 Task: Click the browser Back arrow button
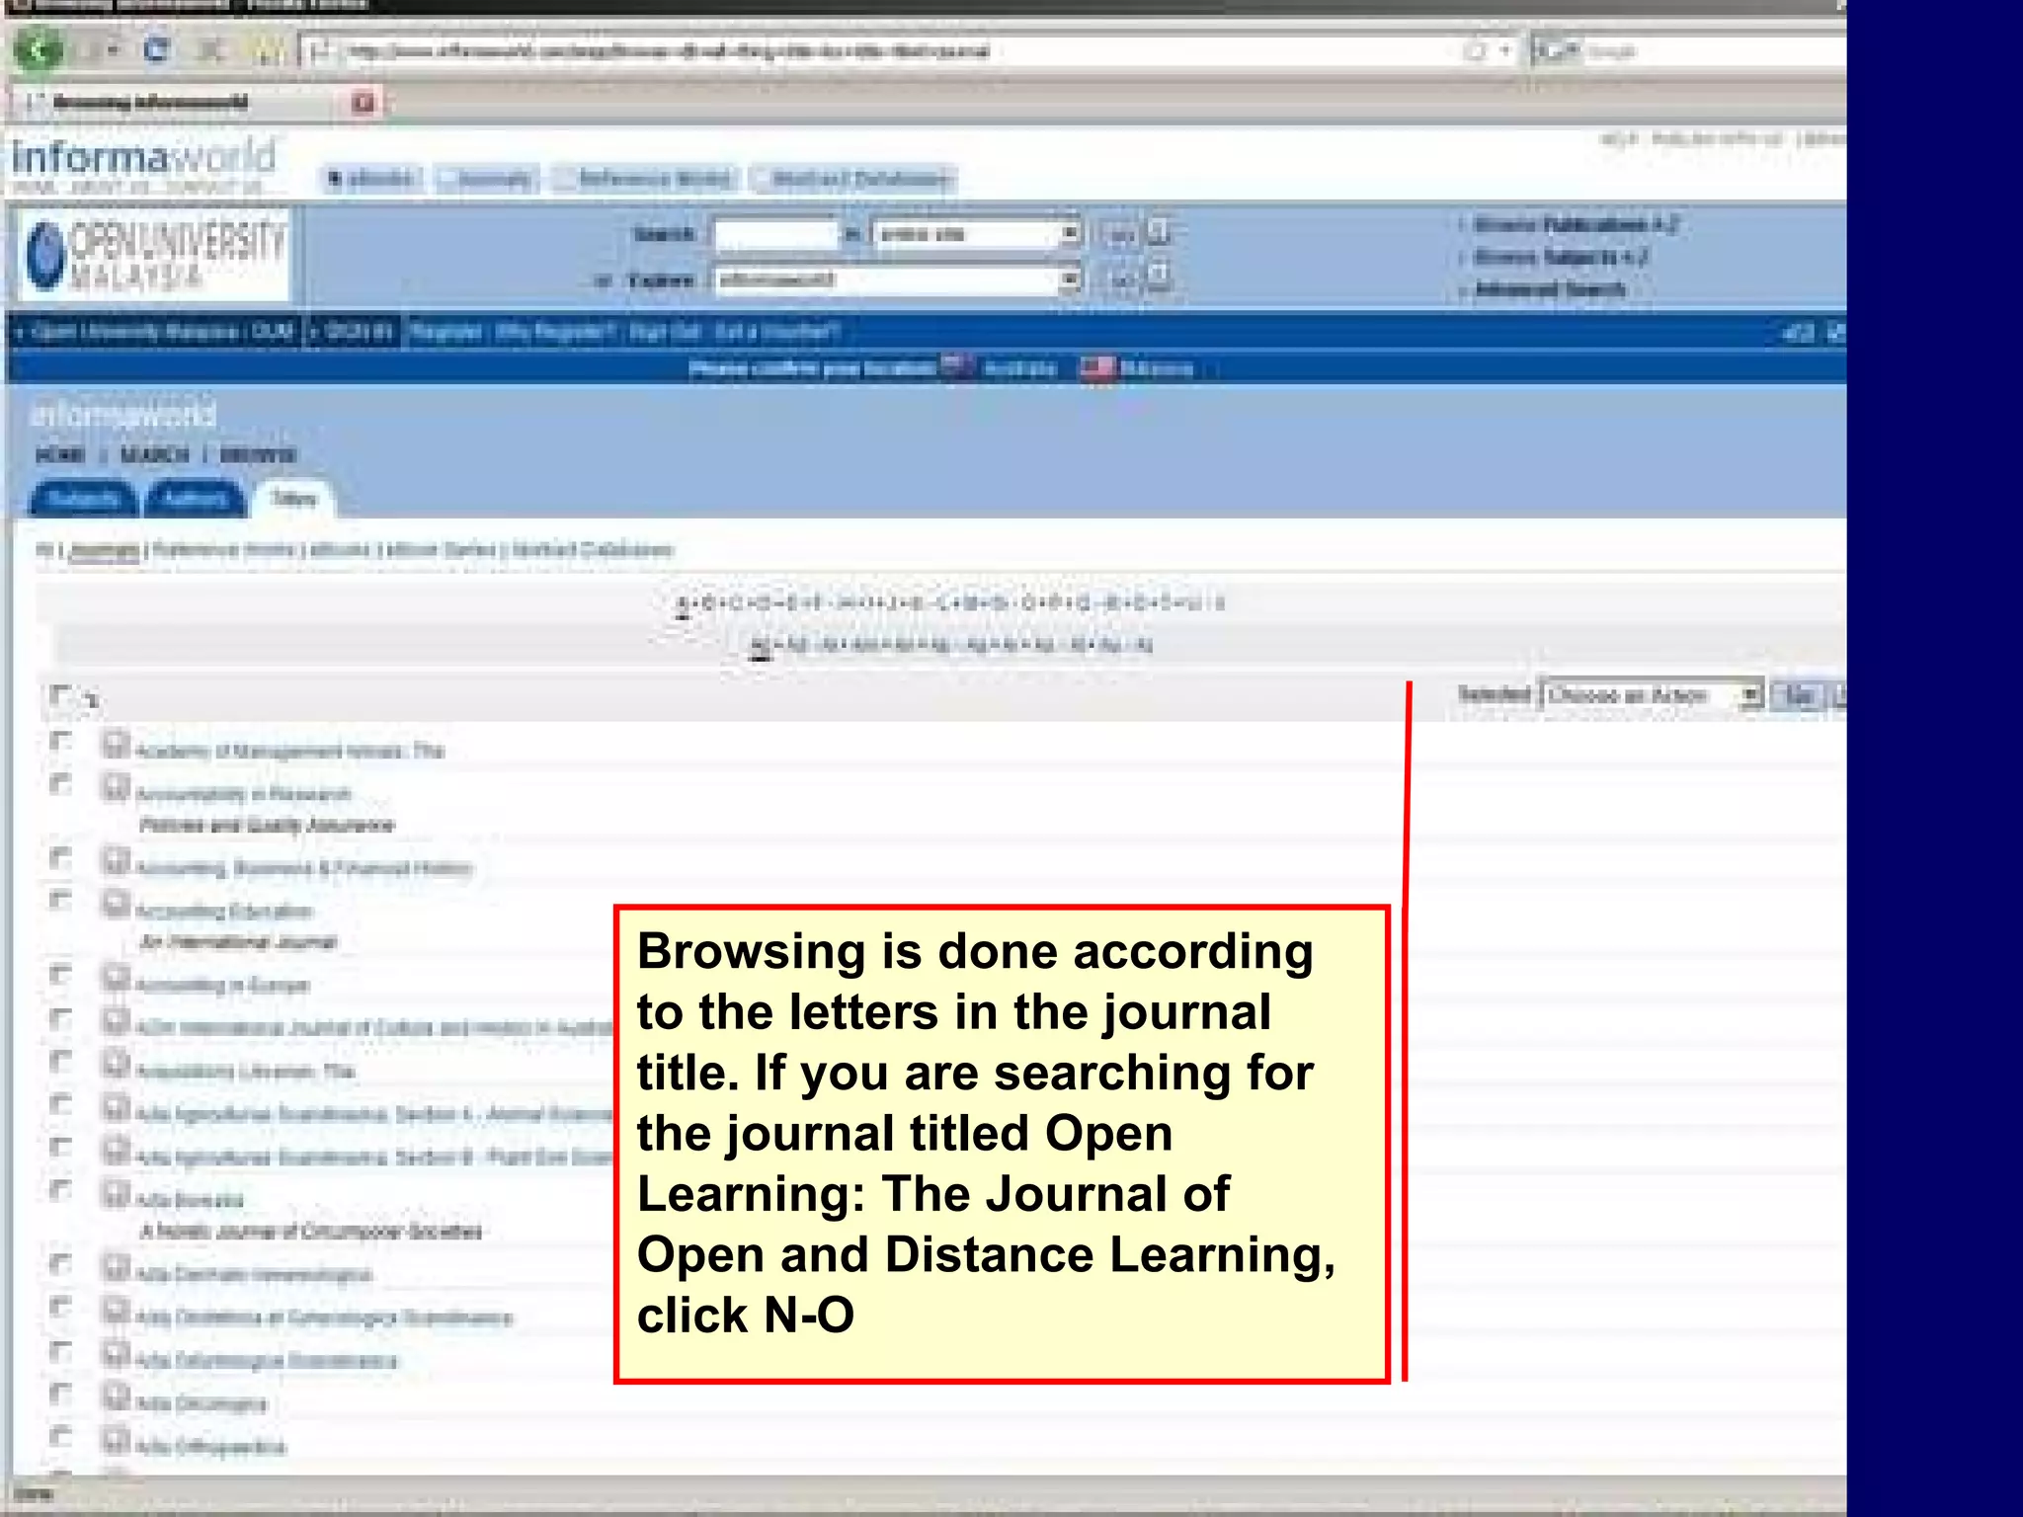click(x=40, y=49)
